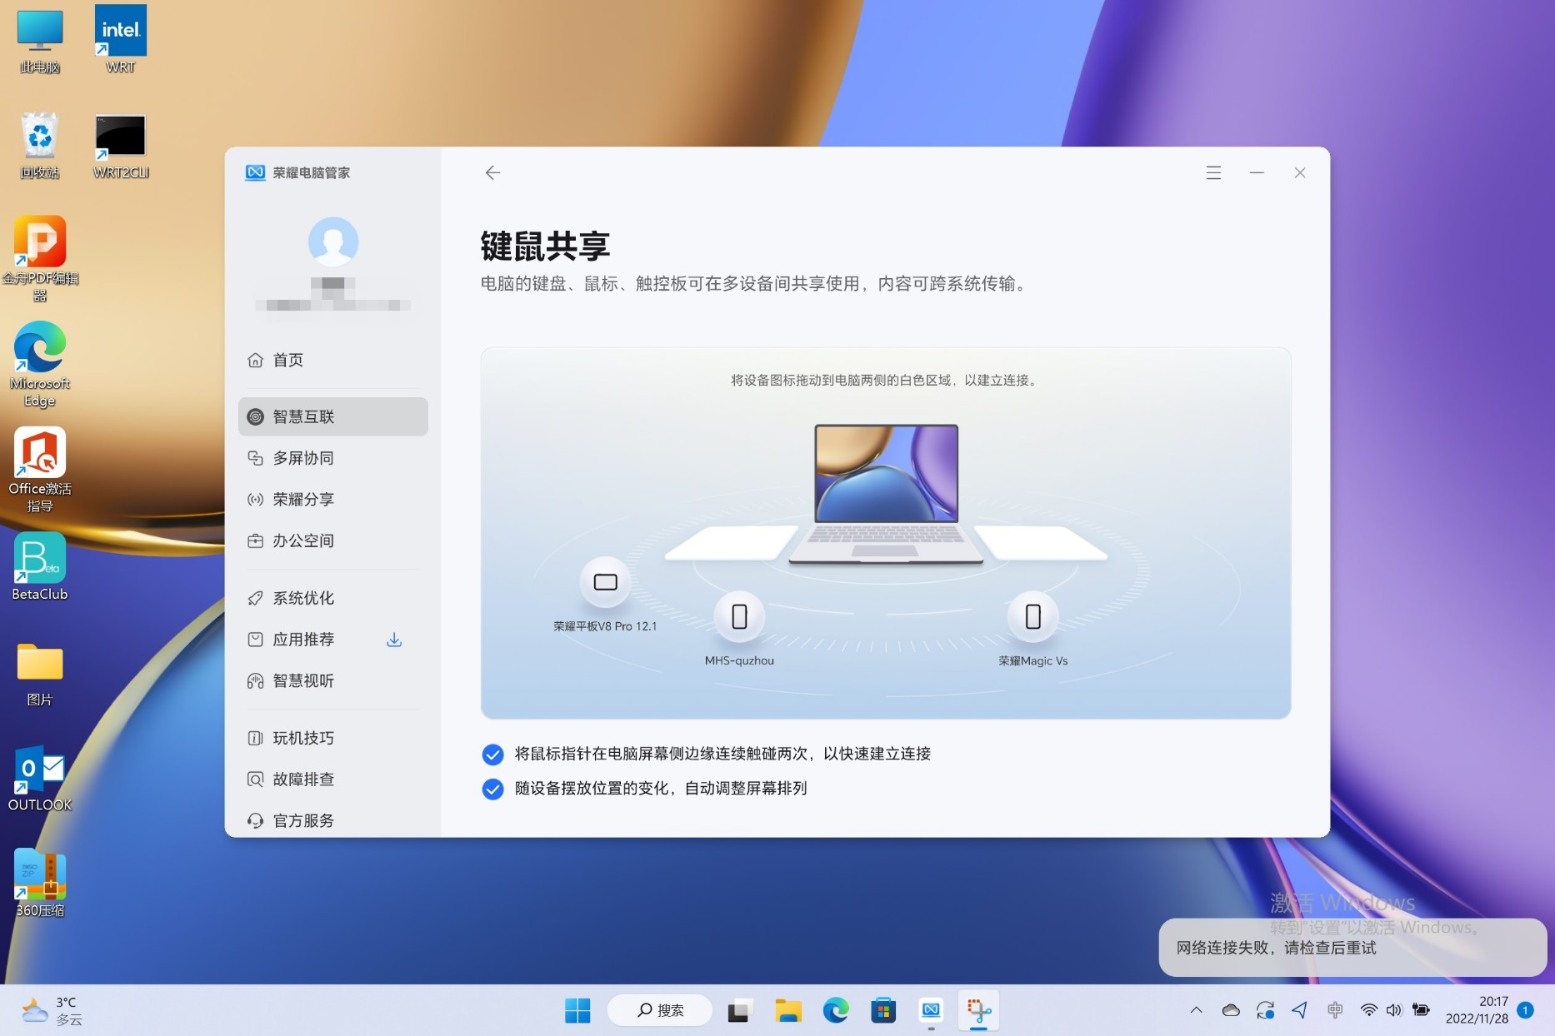Select 系统优化 from the sidebar
Viewport: 1555px width, 1036px height.
point(303,598)
